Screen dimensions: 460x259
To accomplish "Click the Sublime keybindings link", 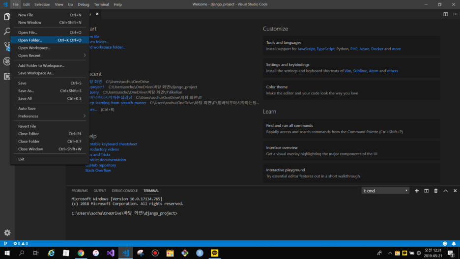I will pos(360,71).
